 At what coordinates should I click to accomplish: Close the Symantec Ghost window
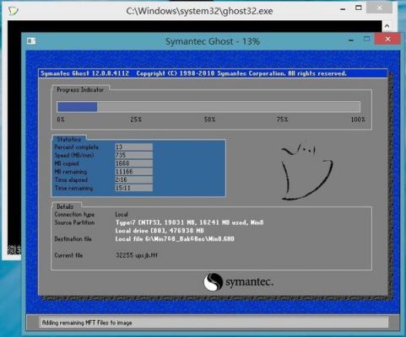coord(387,39)
